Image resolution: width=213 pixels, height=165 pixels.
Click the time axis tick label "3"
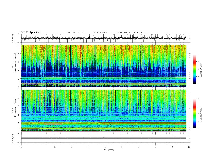click(x=72, y=147)
